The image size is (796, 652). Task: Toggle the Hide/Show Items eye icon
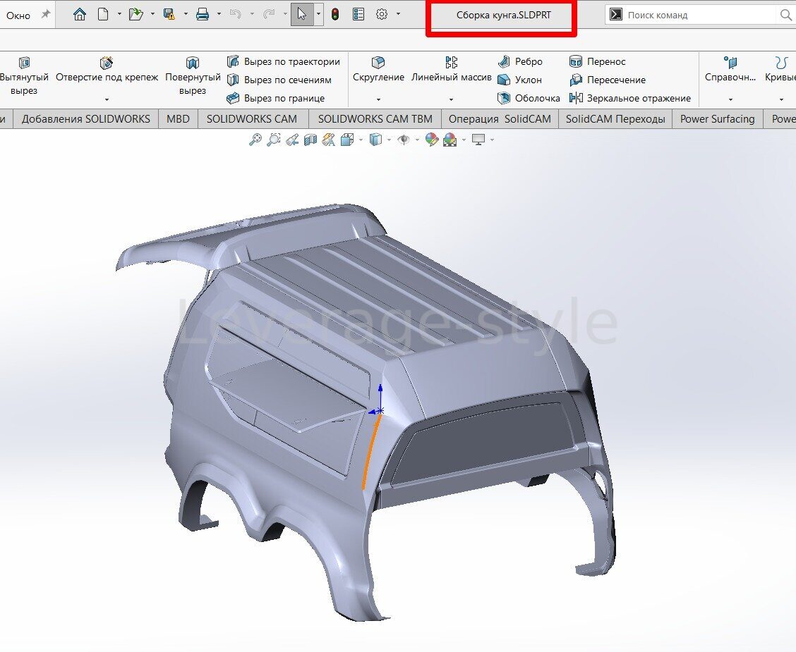point(404,140)
